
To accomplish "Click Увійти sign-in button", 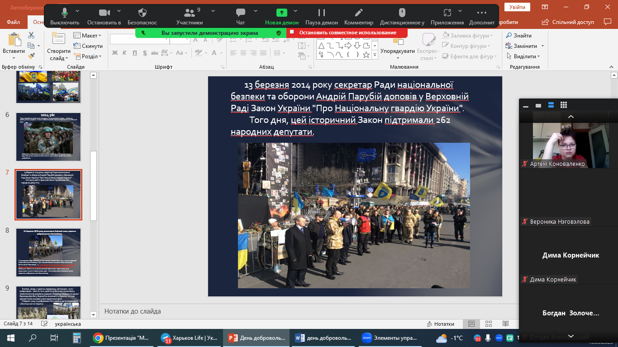I will click(x=517, y=7).
